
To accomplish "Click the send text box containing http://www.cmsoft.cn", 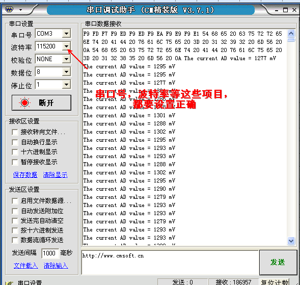I will [170, 262].
